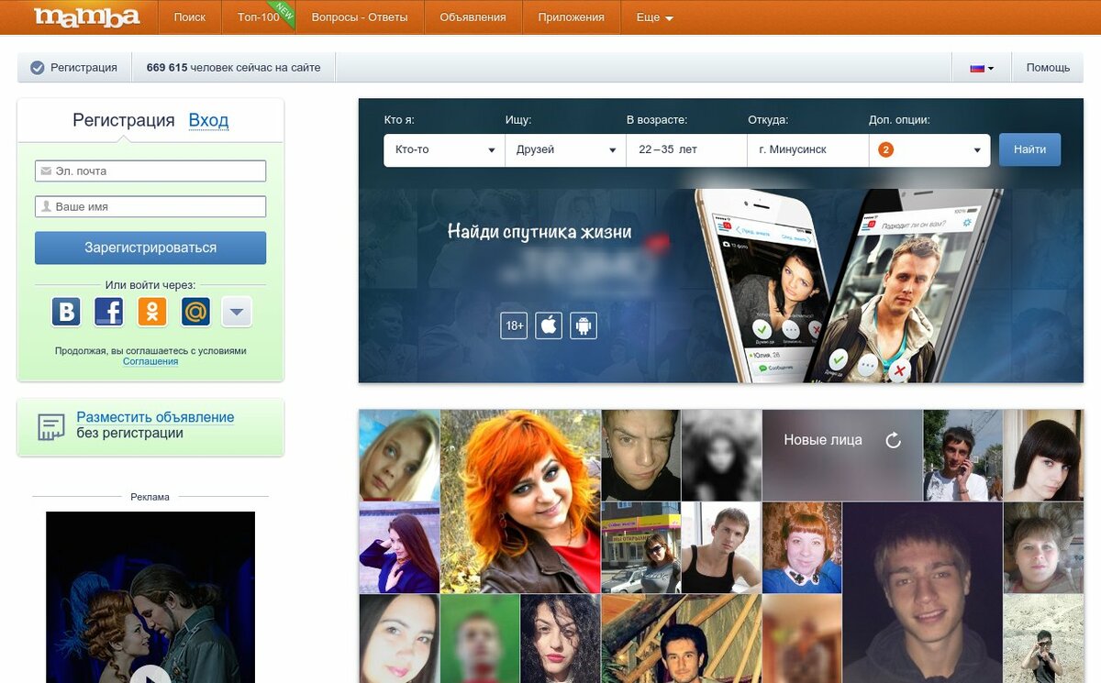Click the Эл. почта input field
This screenshot has height=683, width=1101.
(x=150, y=171)
